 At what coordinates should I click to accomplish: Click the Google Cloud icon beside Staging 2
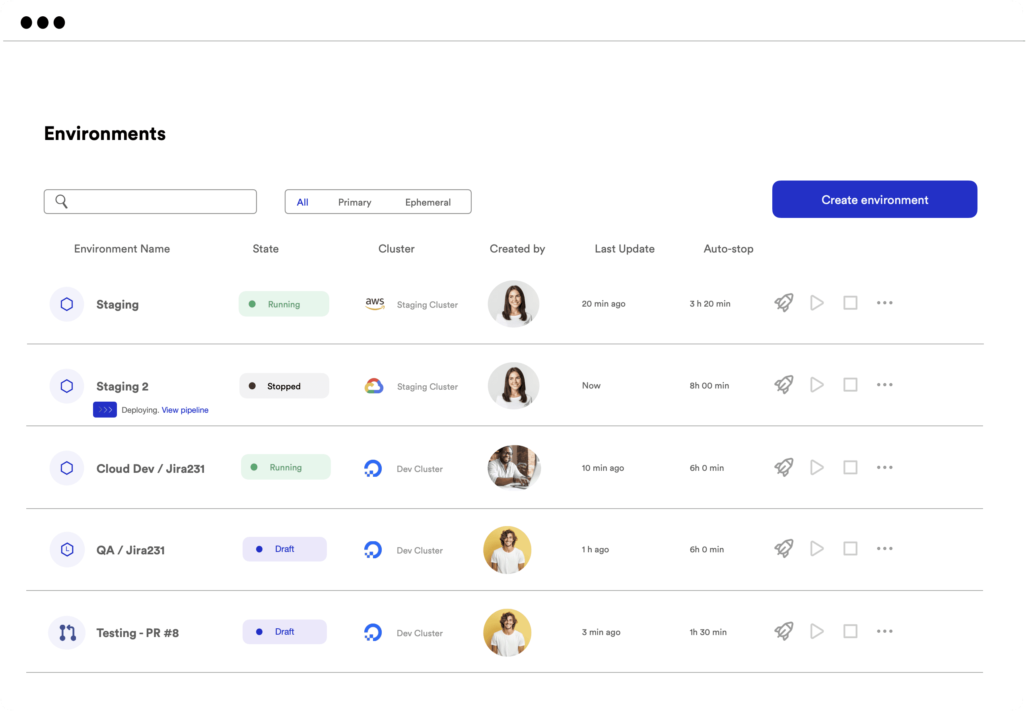(x=374, y=386)
